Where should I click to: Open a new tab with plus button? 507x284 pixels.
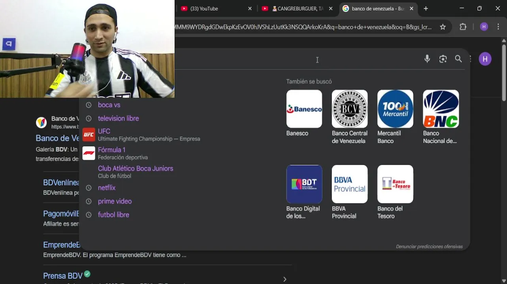[x=426, y=9]
